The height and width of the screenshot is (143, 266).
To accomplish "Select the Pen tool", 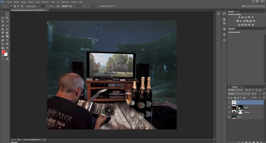I will click(x=3, y=40).
